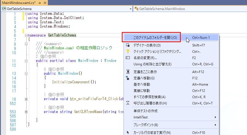Collapse the MainWindow class block

point(26,61)
